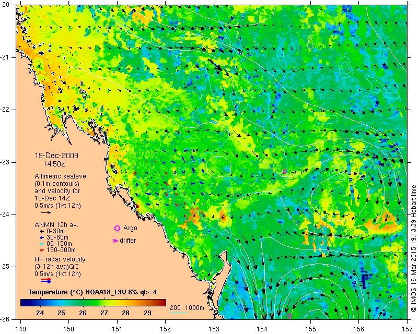Click the cyan 80-150m ANMN legend marker
Viewport: 418px width, 334px height.
tap(42, 244)
